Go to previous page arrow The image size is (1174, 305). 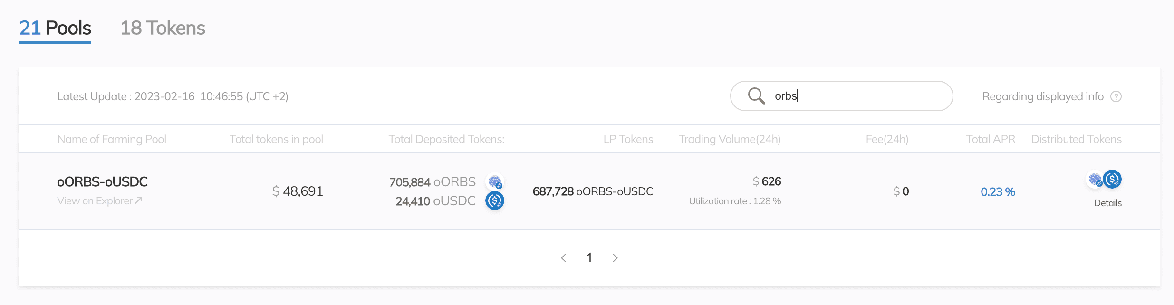(x=564, y=258)
